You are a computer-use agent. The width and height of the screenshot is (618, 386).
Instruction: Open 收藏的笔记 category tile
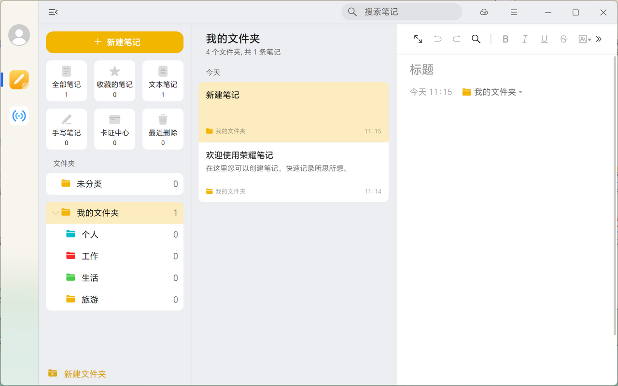[x=114, y=81]
